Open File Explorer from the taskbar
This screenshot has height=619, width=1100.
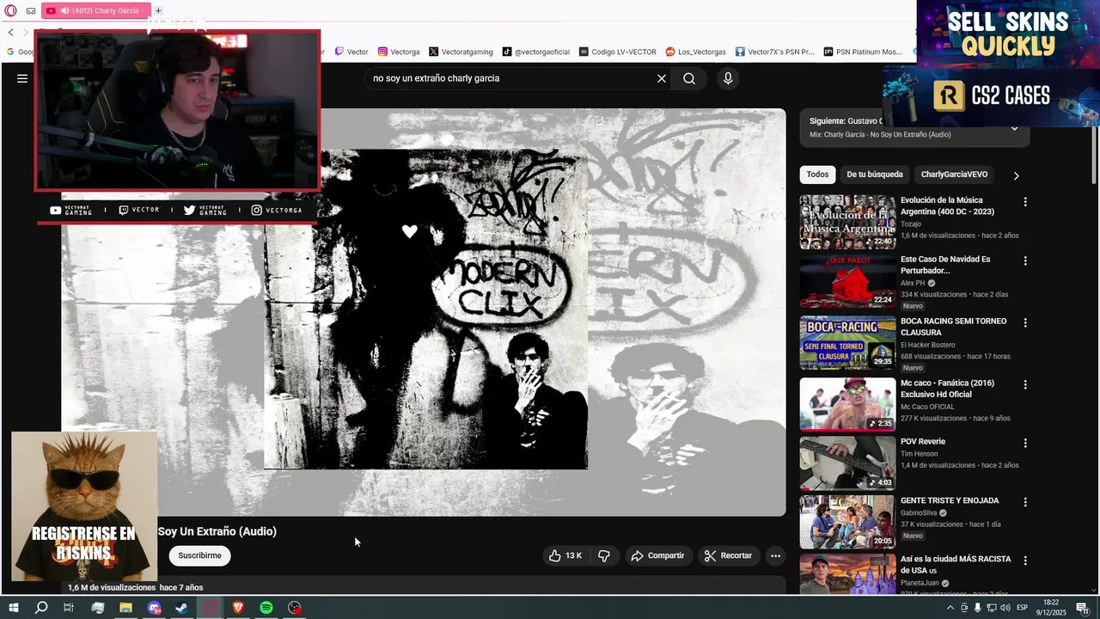pos(125,608)
